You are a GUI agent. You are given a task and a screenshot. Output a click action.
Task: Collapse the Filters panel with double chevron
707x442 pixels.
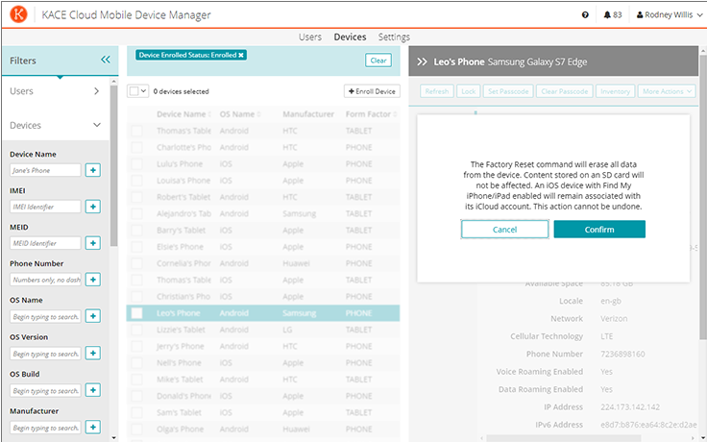(x=106, y=60)
